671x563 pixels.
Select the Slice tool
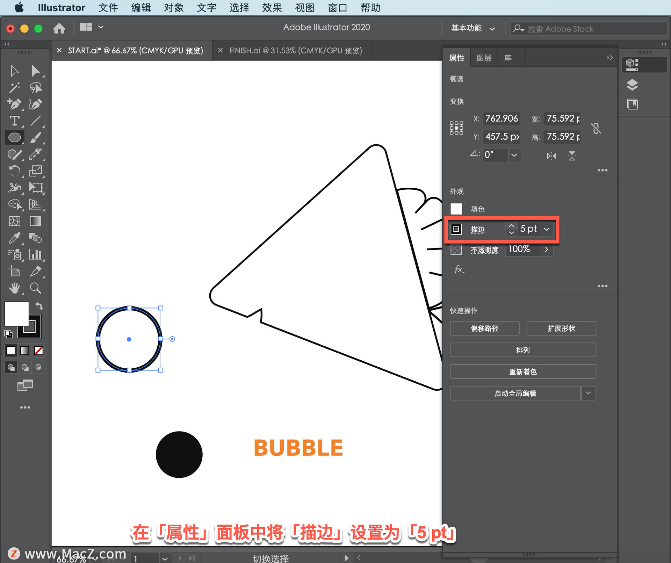36,272
